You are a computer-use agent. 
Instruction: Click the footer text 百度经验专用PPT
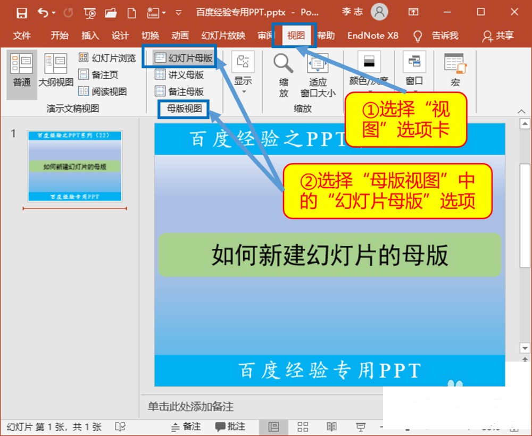[x=330, y=370]
